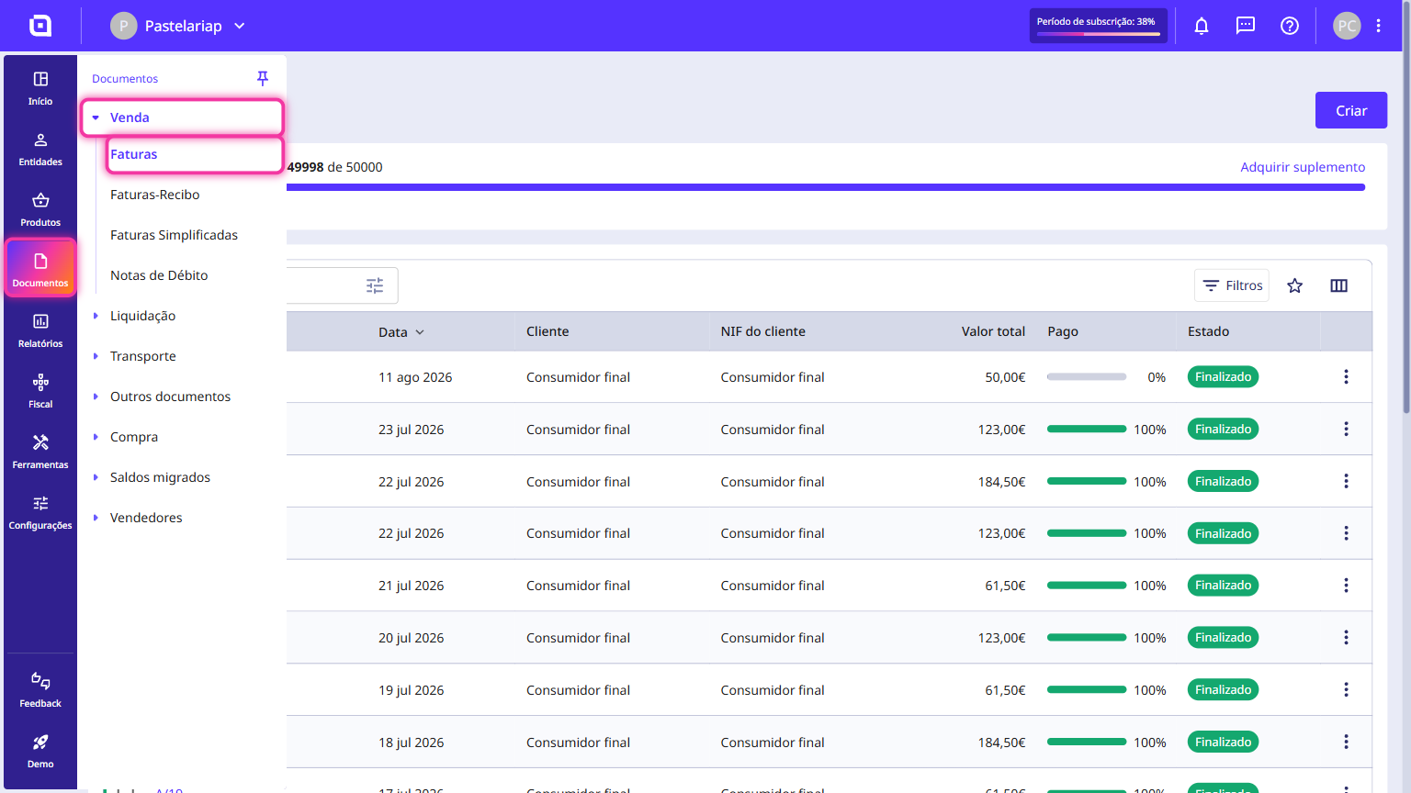The image size is (1411, 793).
Task: Click the Documentos panel title
Action: coord(125,79)
